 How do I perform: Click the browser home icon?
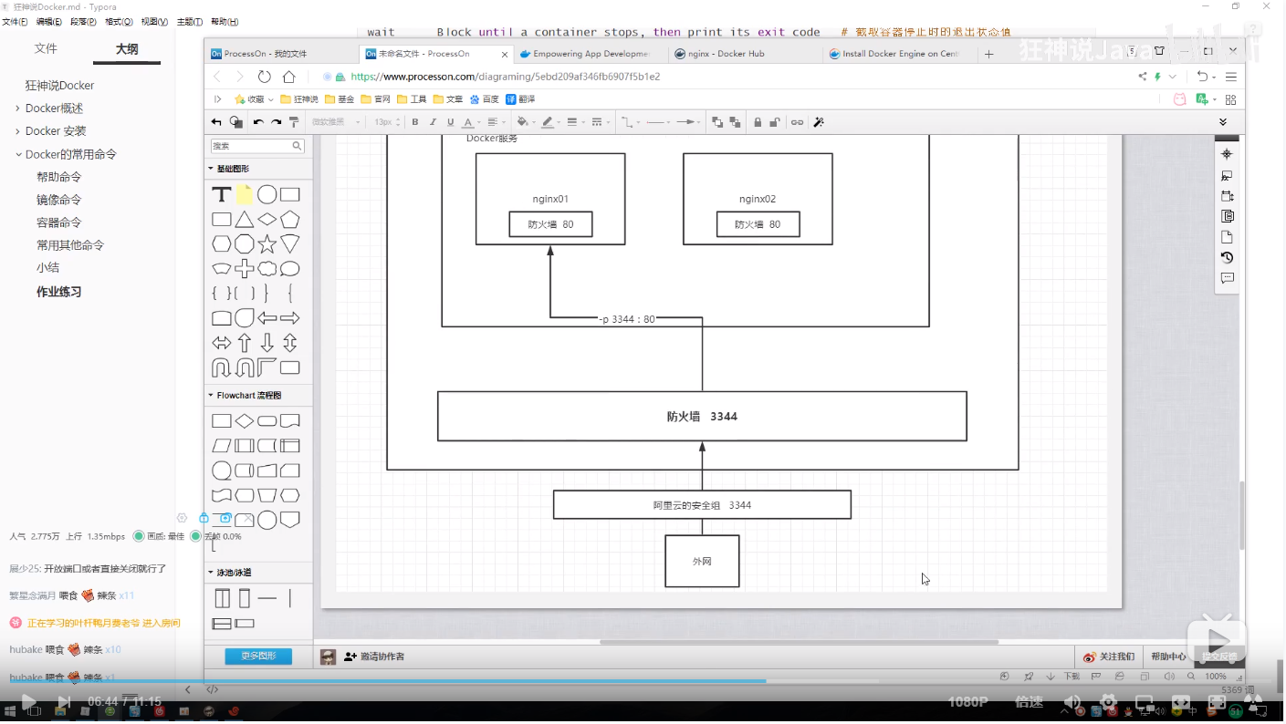(x=288, y=77)
